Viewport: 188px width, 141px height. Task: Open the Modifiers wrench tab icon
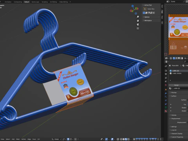tap(166, 93)
